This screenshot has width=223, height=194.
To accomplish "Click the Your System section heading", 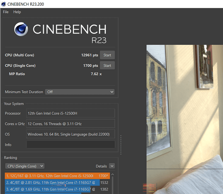I will (x=14, y=104).
